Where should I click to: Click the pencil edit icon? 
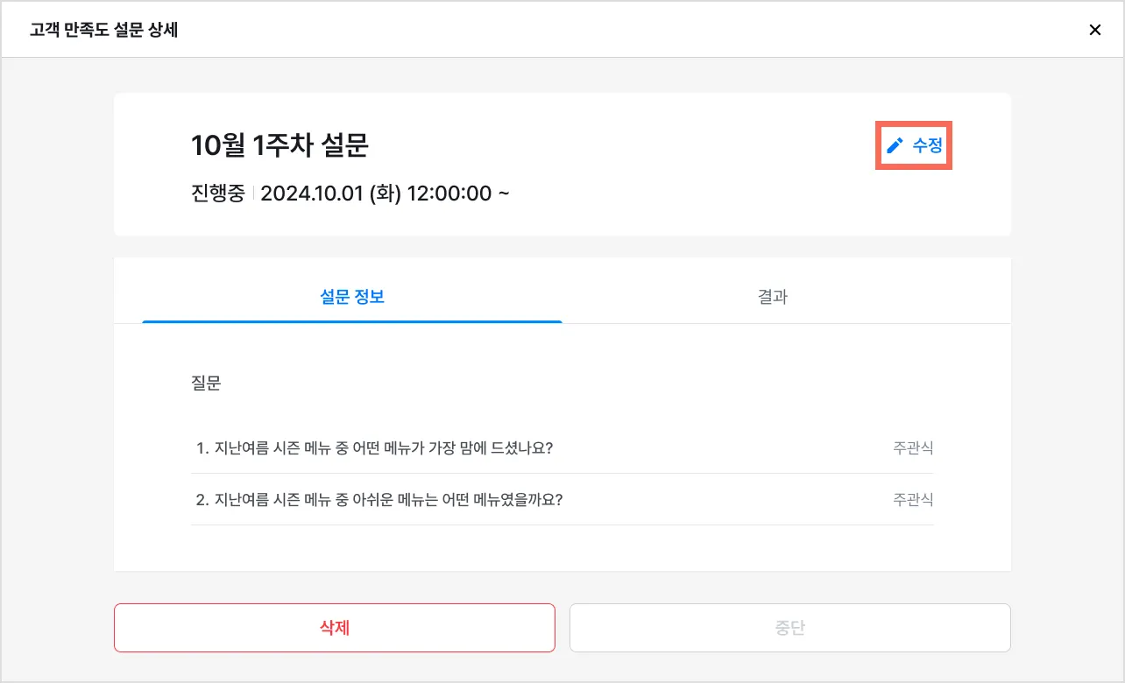coord(895,145)
